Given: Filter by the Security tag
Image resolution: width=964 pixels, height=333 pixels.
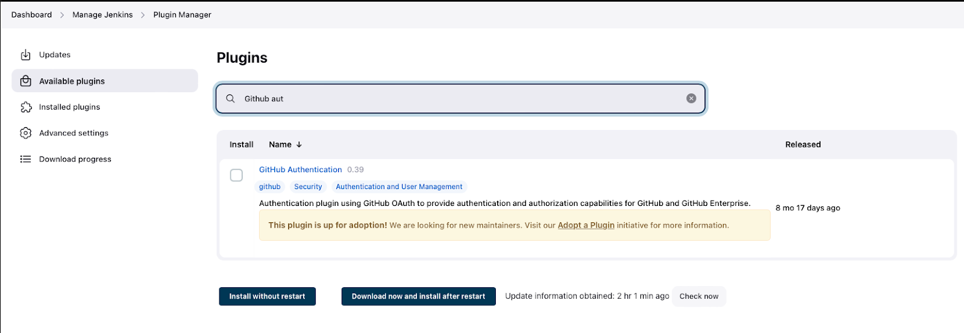Looking at the screenshot, I should click(308, 187).
